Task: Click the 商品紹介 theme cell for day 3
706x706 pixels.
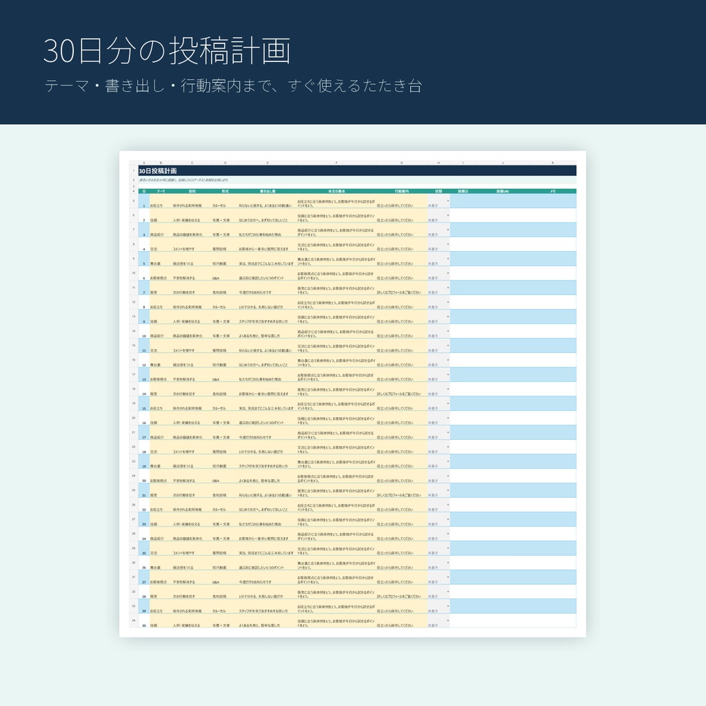Action: coord(161,230)
